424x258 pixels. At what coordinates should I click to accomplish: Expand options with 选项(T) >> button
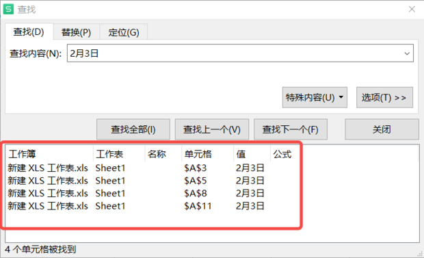(x=384, y=97)
